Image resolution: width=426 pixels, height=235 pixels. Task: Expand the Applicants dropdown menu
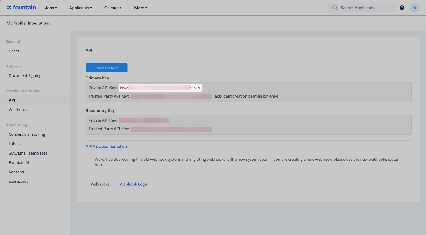[81, 8]
